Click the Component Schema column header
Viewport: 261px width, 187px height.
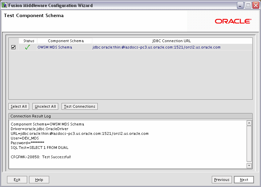pyautogui.click(x=65, y=41)
